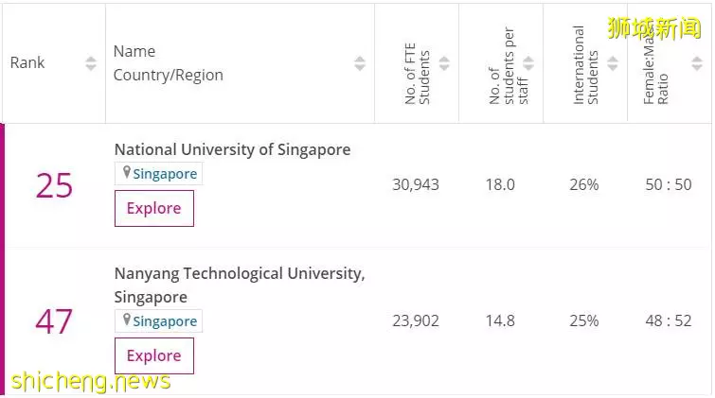Open Nanyang Technological University, Singapore link
Screen dimensions: 715x398
(240, 286)
